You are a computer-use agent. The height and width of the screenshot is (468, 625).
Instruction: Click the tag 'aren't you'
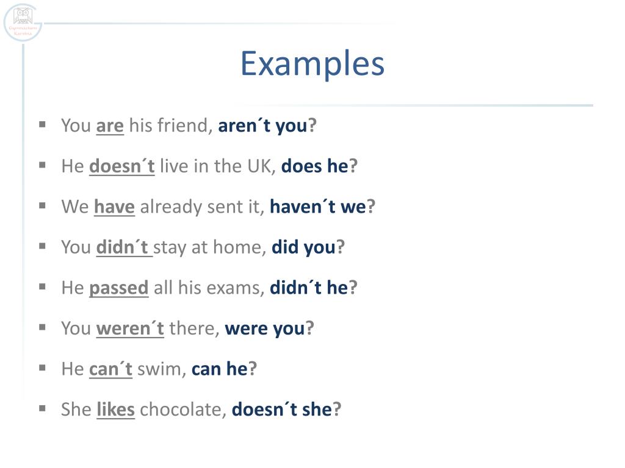click(x=262, y=126)
